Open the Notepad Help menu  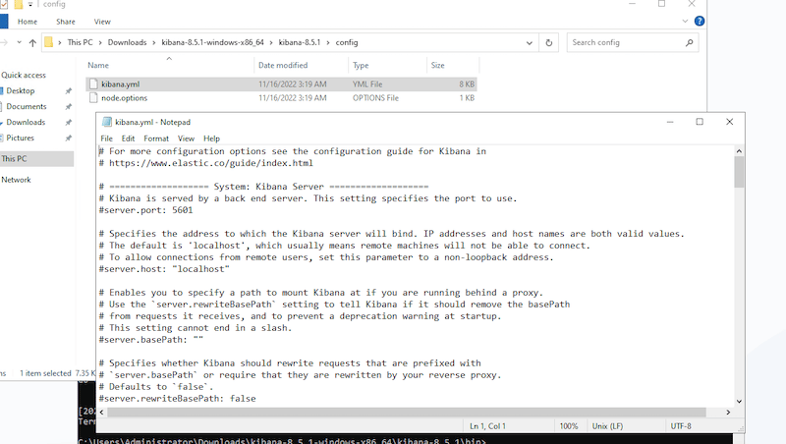211,139
